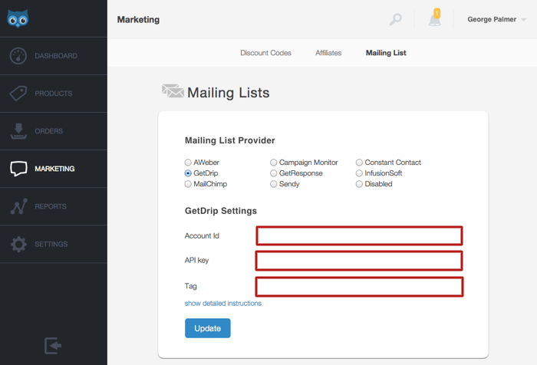Click the GetDrip Settings heading
537x365 pixels.
[x=221, y=211]
